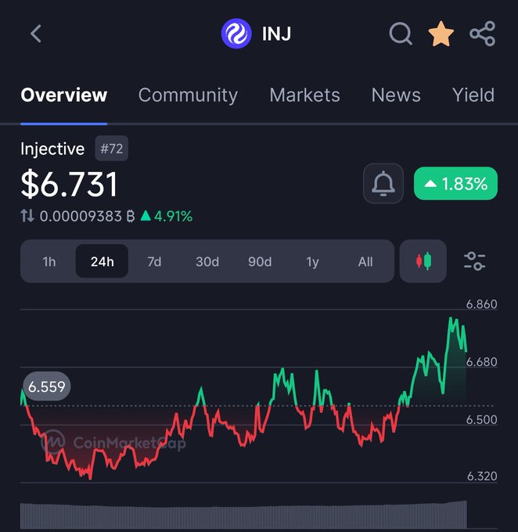Tap the Injective coin name

52,149
